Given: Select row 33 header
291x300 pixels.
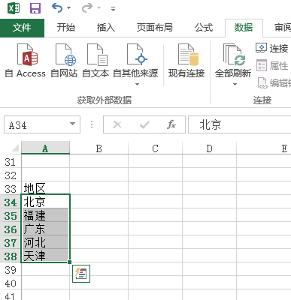Looking at the screenshot, I should pos(11,189).
